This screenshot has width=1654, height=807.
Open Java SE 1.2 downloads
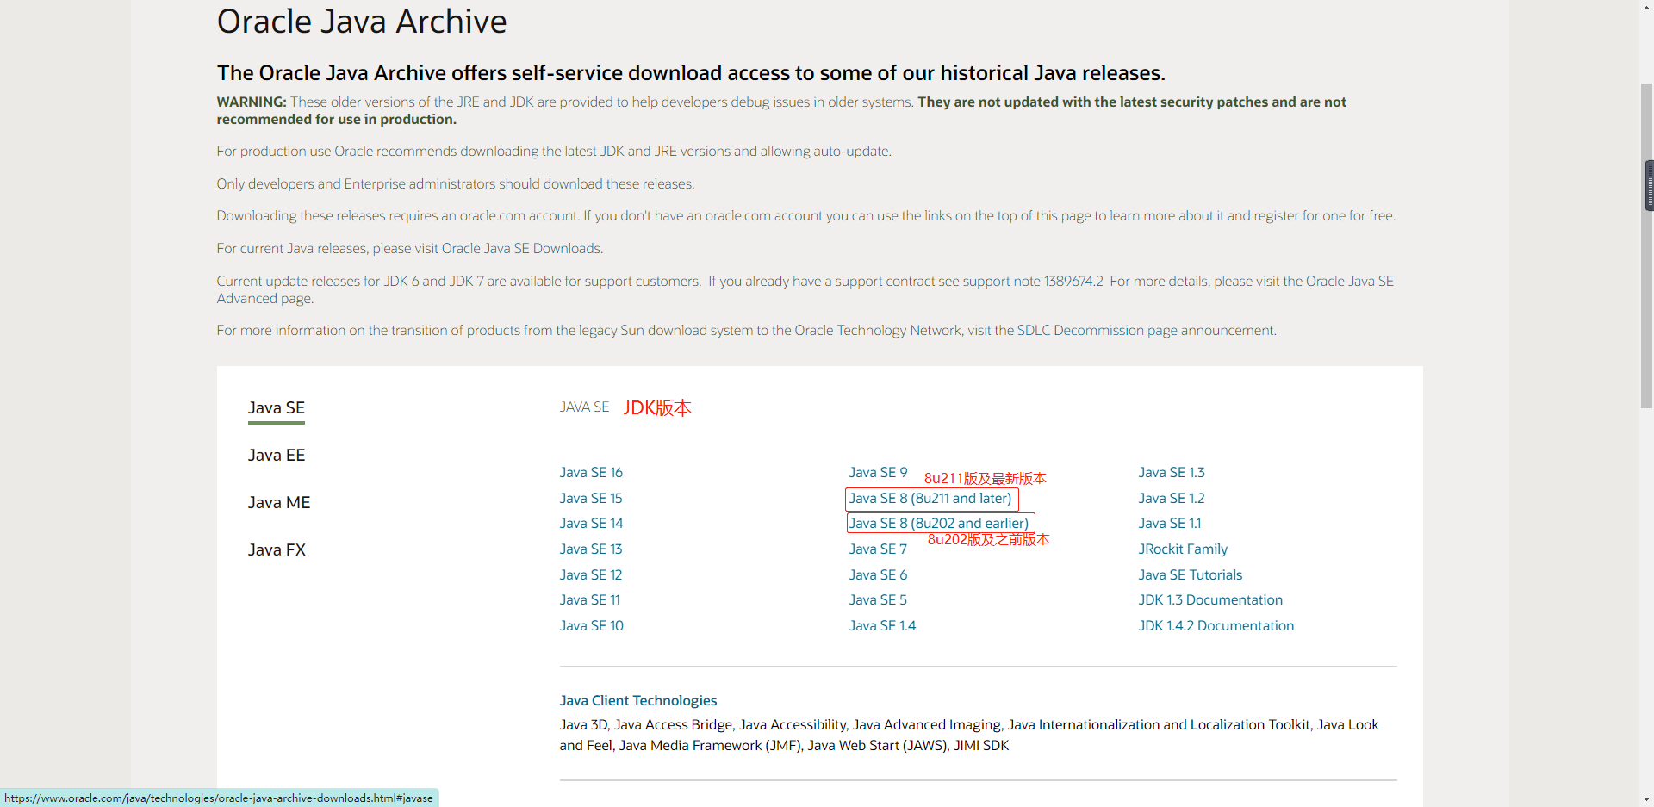tap(1171, 499)
